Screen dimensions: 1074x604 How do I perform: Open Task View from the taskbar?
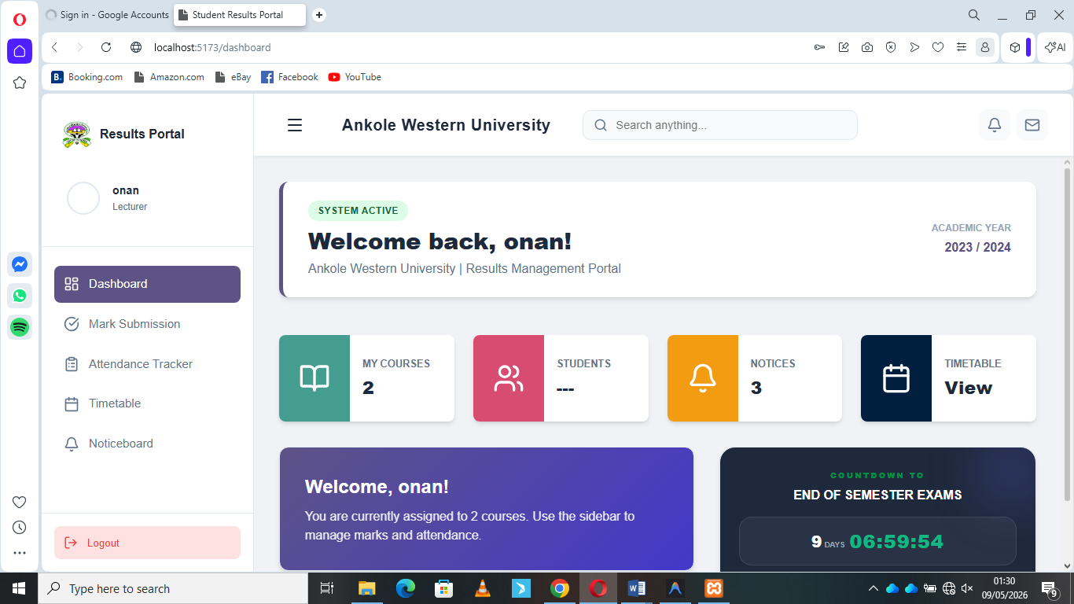click(328, 588)
